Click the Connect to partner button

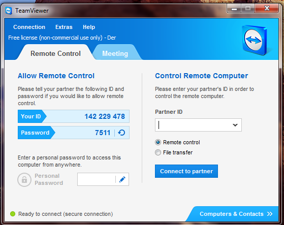click(186, 171)
